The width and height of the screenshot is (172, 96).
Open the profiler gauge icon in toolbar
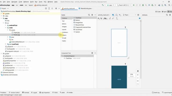tap(149, 5)
